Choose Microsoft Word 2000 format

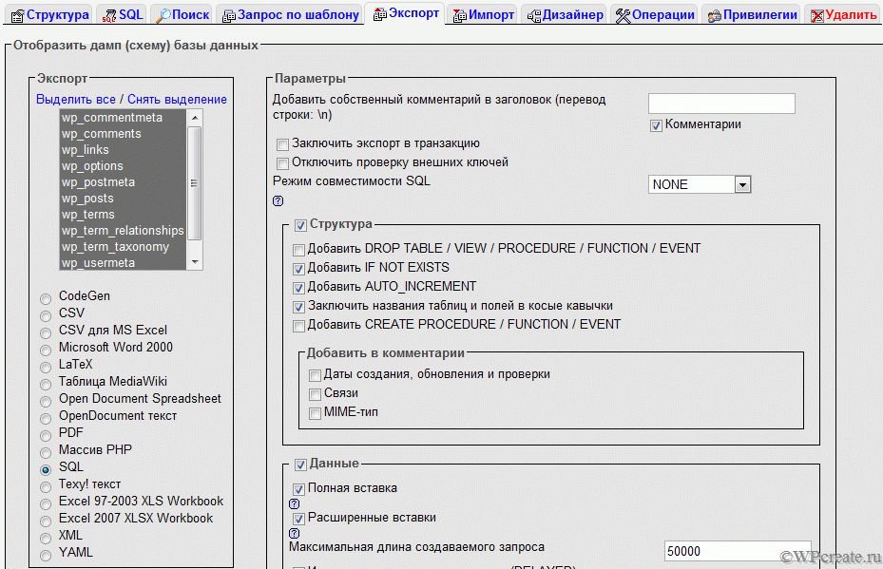click(x=46, y=351)
